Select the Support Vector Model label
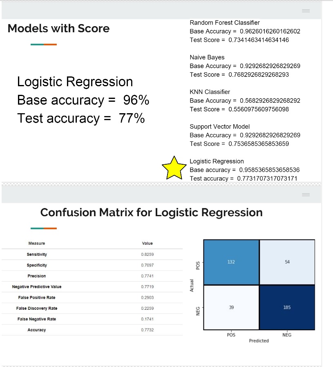 (x=219, y=127)
